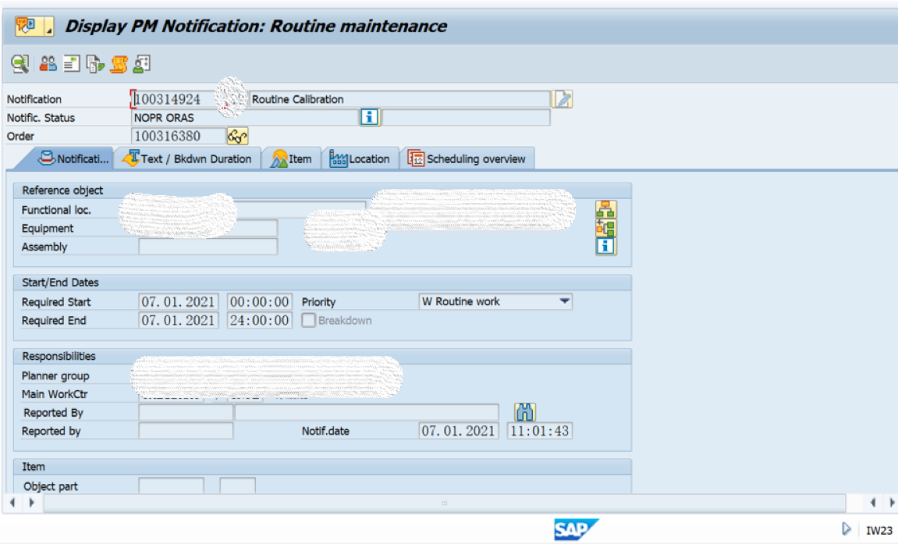Viewport: 898px width, 544px height.
Task: Click the first Reported By input field
Action: 186,412
